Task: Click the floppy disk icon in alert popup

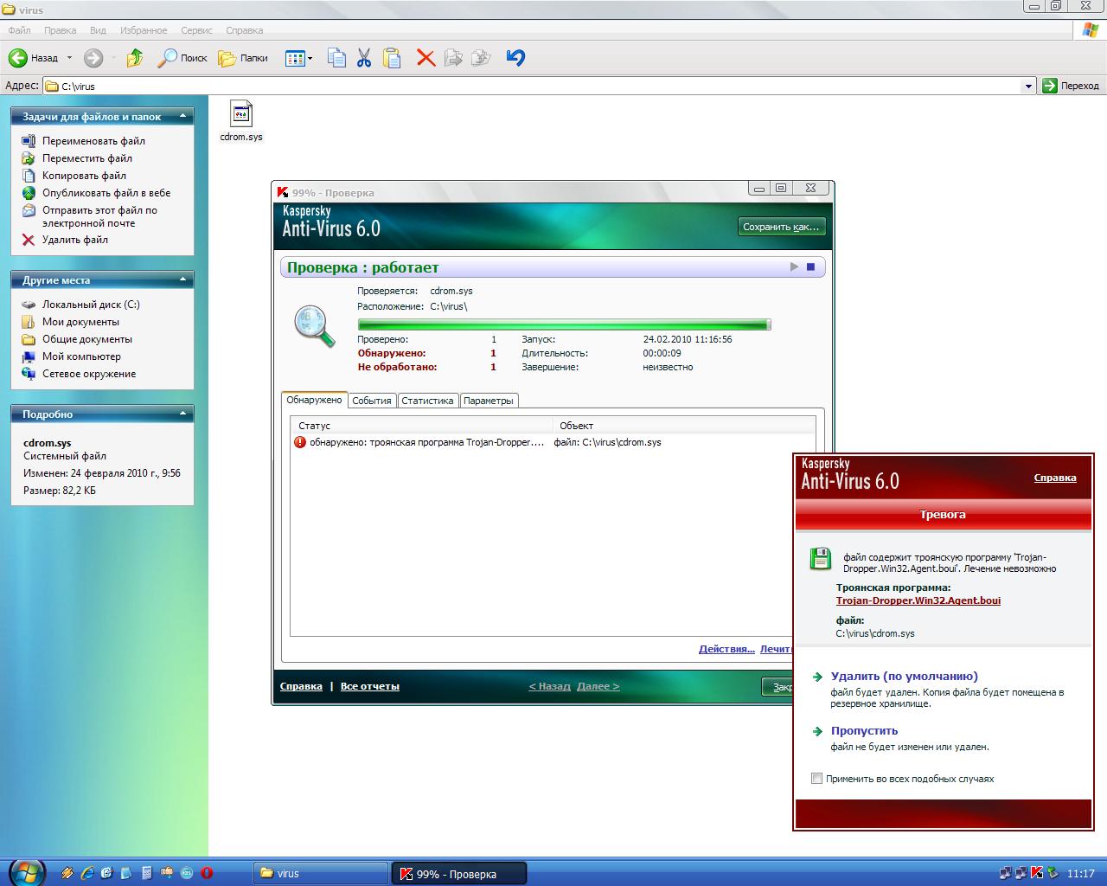Action: click(x=820, y=558)
